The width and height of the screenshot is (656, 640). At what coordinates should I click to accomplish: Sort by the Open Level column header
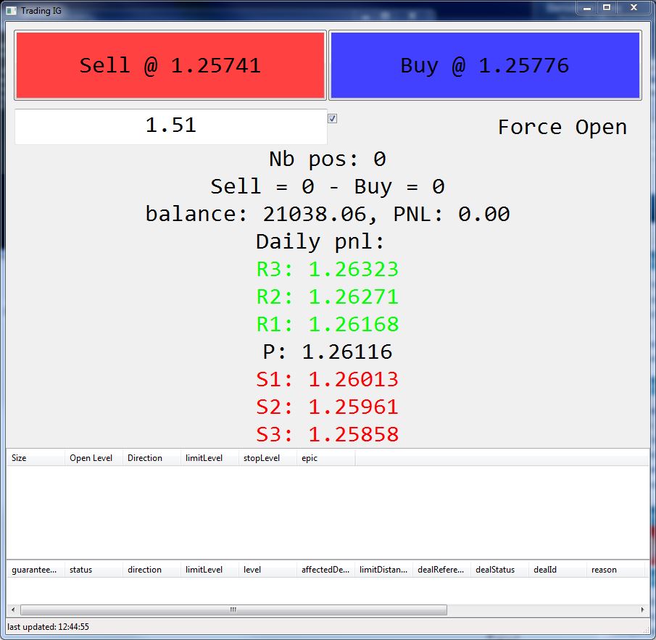tap(94, 458)
